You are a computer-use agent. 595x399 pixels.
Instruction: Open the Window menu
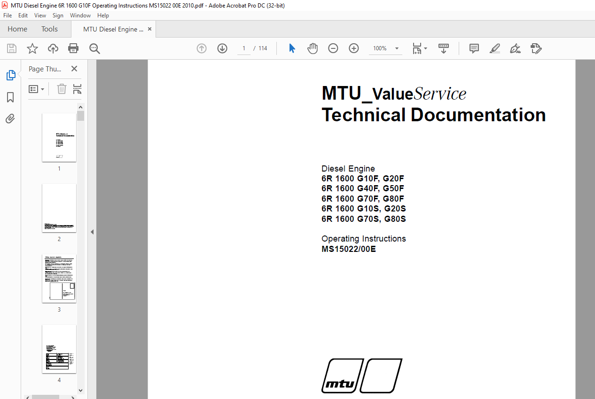coord(80,16)
